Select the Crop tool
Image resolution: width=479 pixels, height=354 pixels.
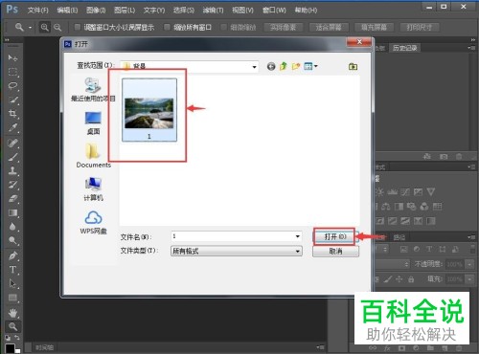[12, 114]
